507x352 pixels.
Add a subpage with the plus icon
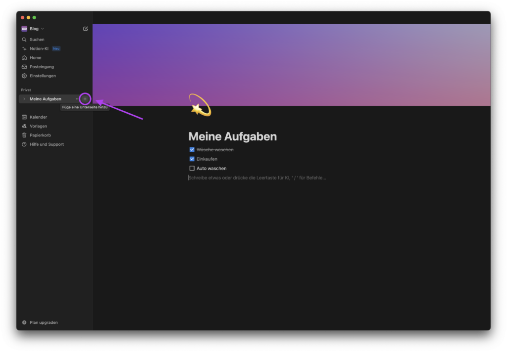click(x=85, y=99)
